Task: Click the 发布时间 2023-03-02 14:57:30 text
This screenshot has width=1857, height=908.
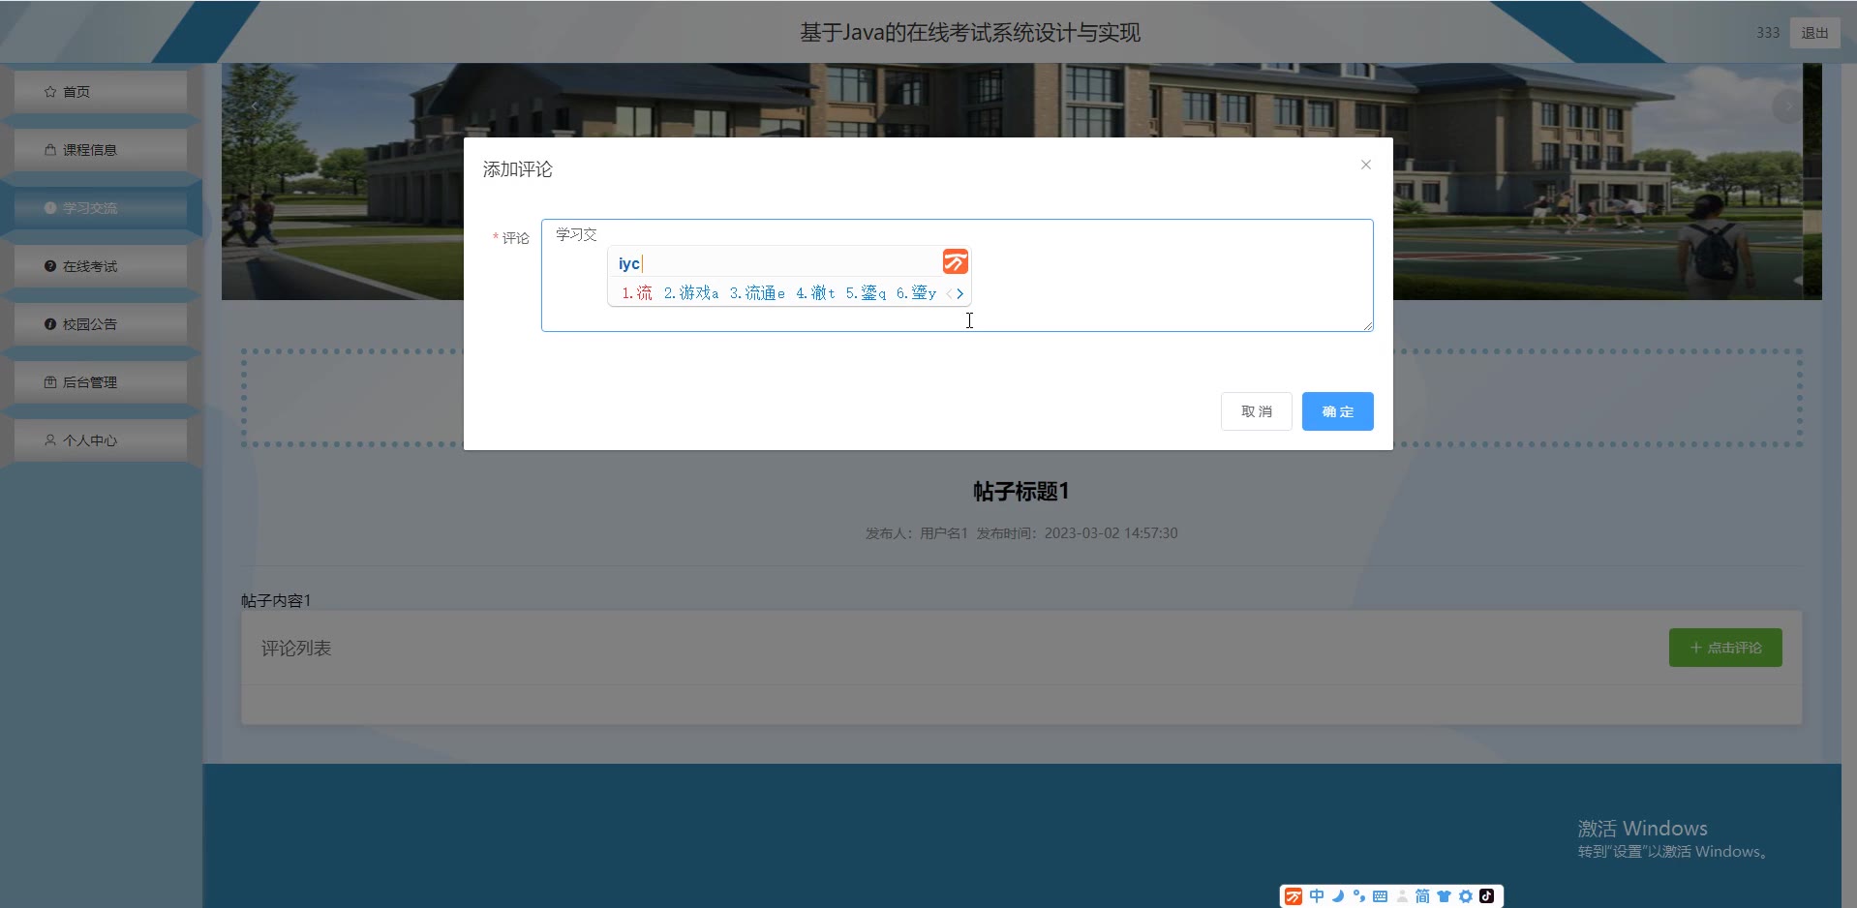Action: point(1077,533)
